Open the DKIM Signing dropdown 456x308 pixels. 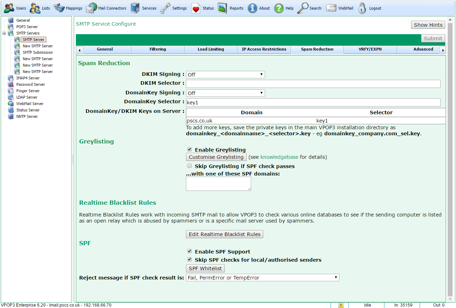[x=226, y=74]
